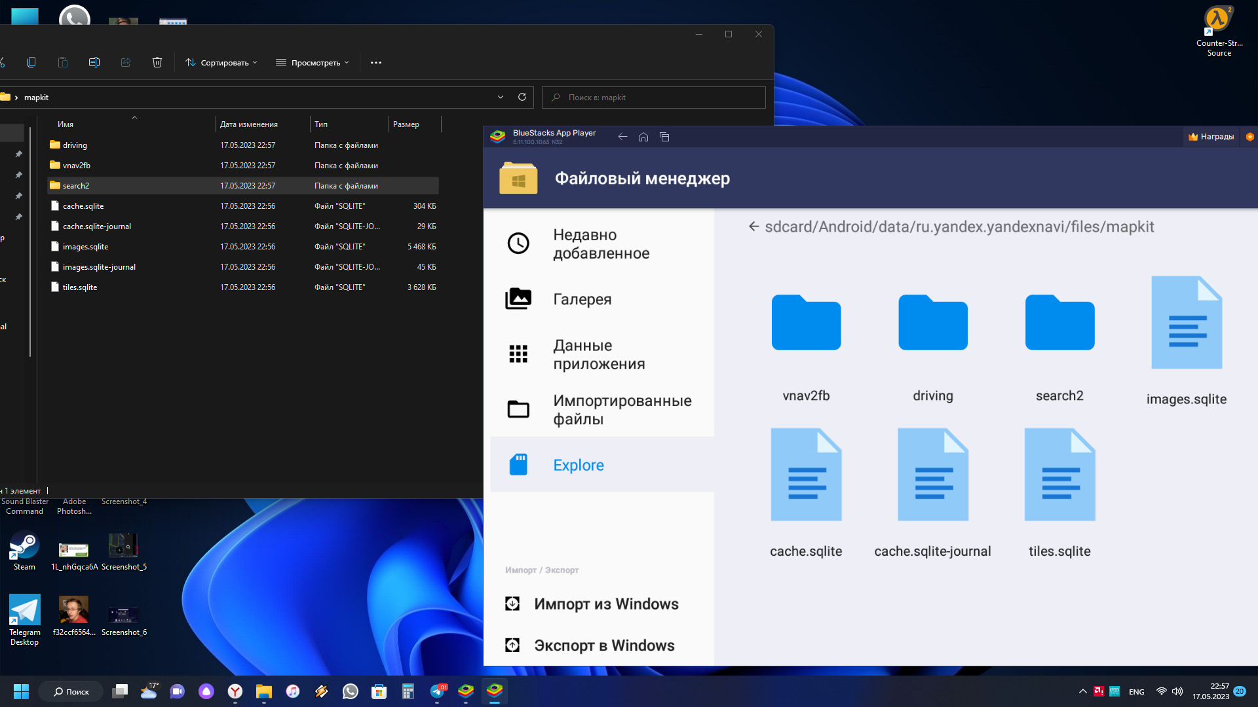This screenshot has height=707, width=1258.
Task: Navigate to BlueStacks home screen
Action: 643,136
